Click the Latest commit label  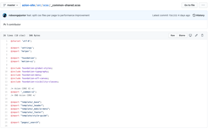click(x=160, y=15)
